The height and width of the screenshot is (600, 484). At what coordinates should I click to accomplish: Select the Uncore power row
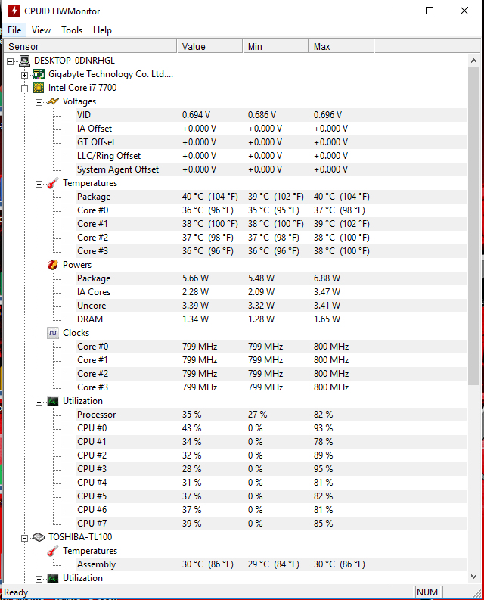271,306
